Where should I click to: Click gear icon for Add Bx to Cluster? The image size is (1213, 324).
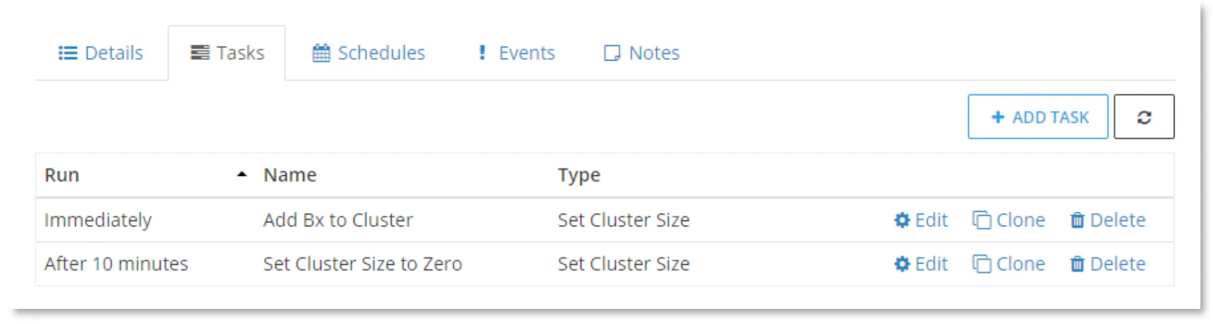point(902,220)
